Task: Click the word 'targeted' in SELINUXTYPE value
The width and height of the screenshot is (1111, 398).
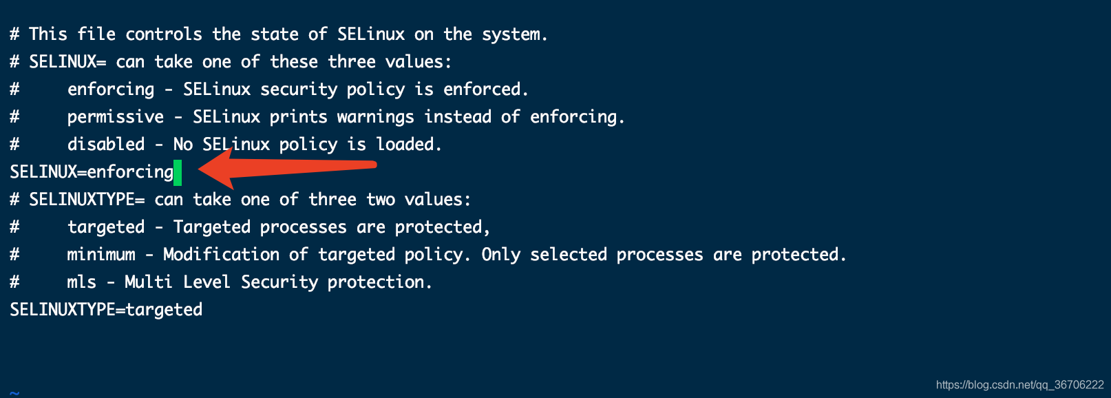Action: pyautogui.click(x=165, y=310)
